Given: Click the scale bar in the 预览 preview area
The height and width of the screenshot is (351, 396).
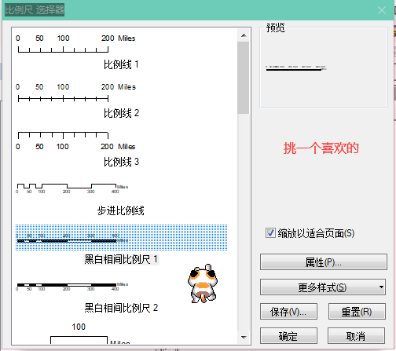Looking at the screenshot, I should pos(296,68).
